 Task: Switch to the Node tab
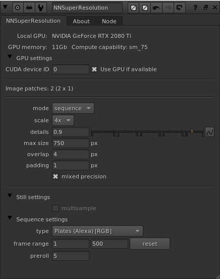pos(109,21)
